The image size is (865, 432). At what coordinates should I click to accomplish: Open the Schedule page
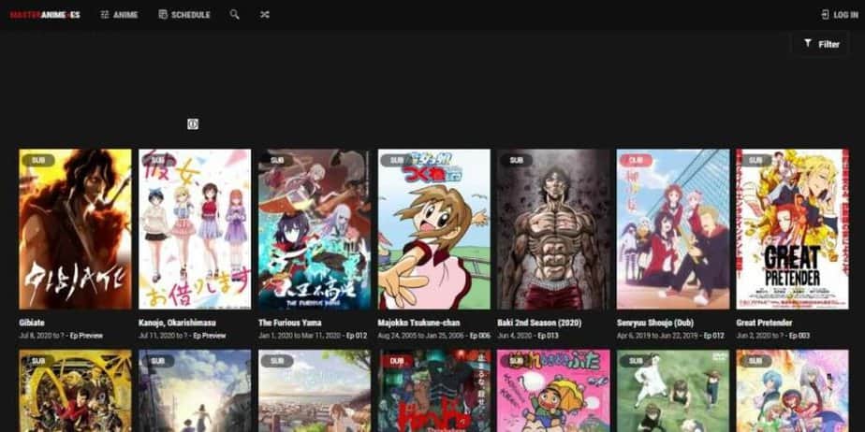pos(183,15)
